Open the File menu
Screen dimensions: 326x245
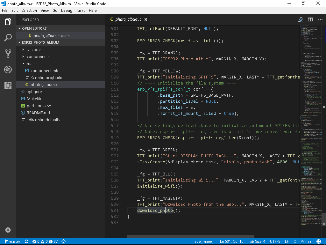click(4, 11)
